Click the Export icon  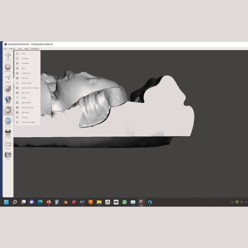(x=8, y=144)
